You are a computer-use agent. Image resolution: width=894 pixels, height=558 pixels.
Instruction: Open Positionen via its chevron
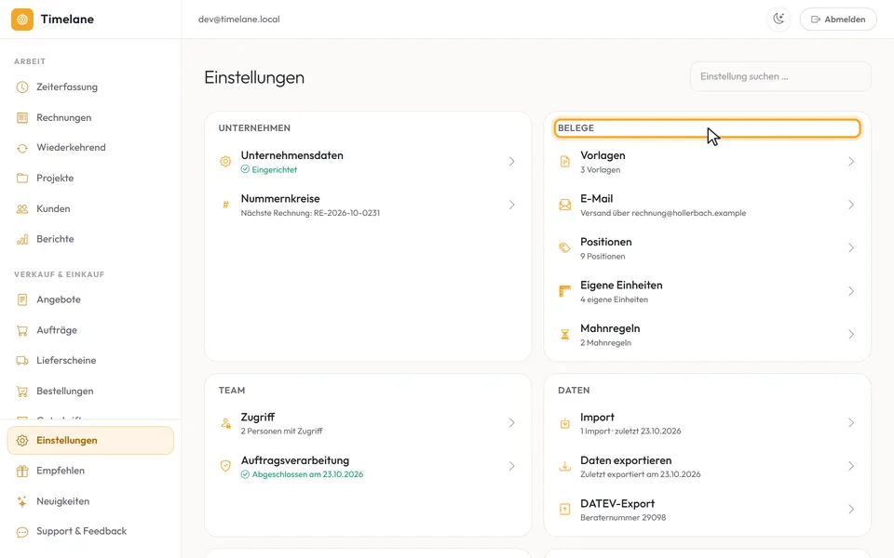[851, 248]
